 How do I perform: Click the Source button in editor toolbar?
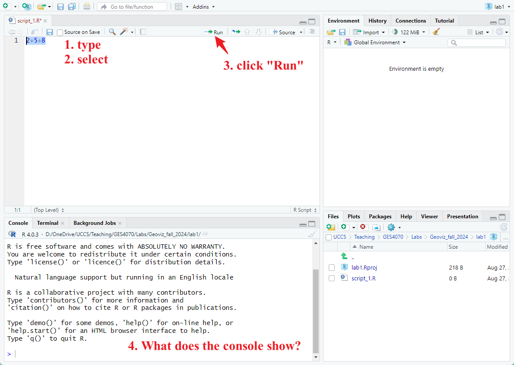click(283, 32)
